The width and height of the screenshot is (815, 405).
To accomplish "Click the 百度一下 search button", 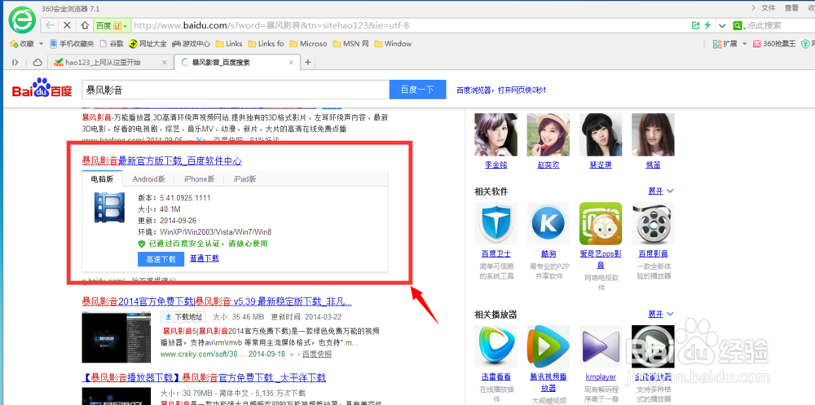I will click(x=417, y=90).
